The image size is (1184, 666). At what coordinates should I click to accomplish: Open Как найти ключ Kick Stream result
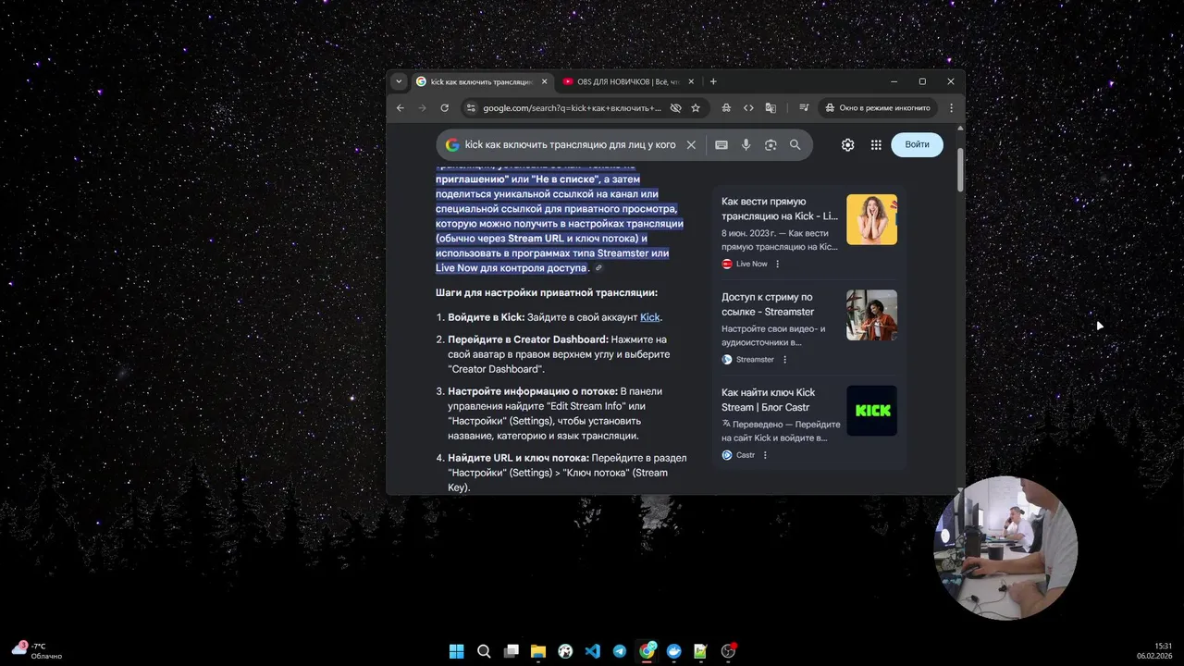coord(768,400)
